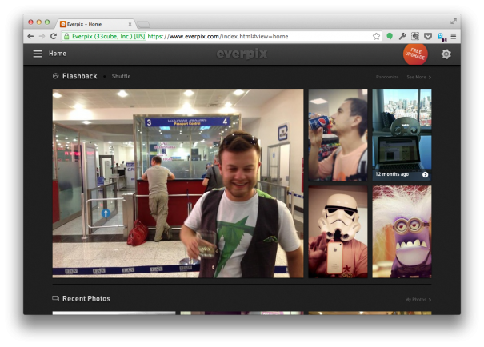The height and width of the screenshot is (347, 484).
Task: Click the Recent Photos heading
Action: [x=86, y=298]
